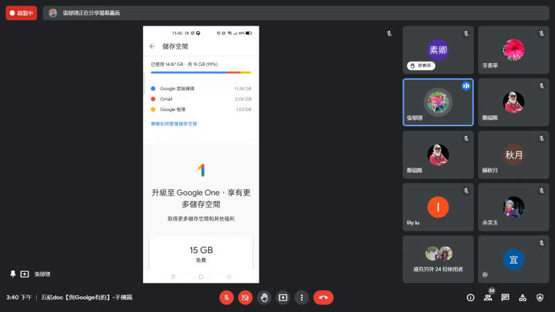Screen dimensions: 555x312
Task: Click the present screen button
Action: pyautogui.click(x=283, y=297)
